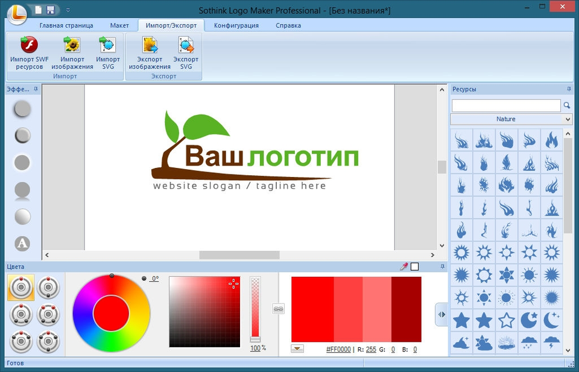Select the highlighted first color scheme mode
This screenshot has width=579, height=372.
click(21, 287)
